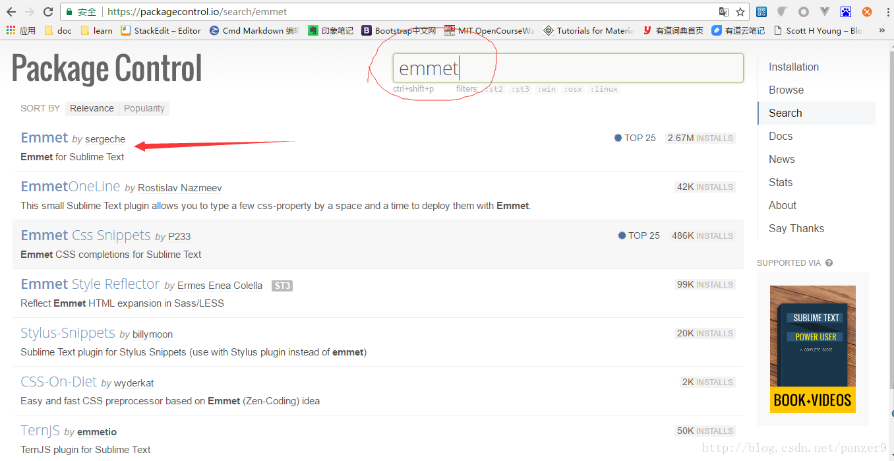Open 有道云笔记 bookmark
This screenshot has width=894, height=461.
[x=738, y=30]
